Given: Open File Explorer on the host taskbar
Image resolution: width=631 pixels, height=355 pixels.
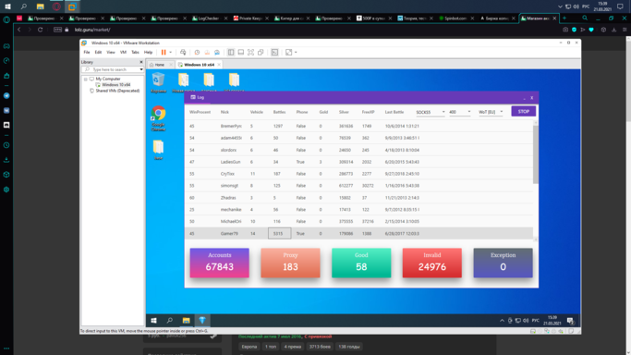Looking at the screenshot, I should (x=40, y=6).
